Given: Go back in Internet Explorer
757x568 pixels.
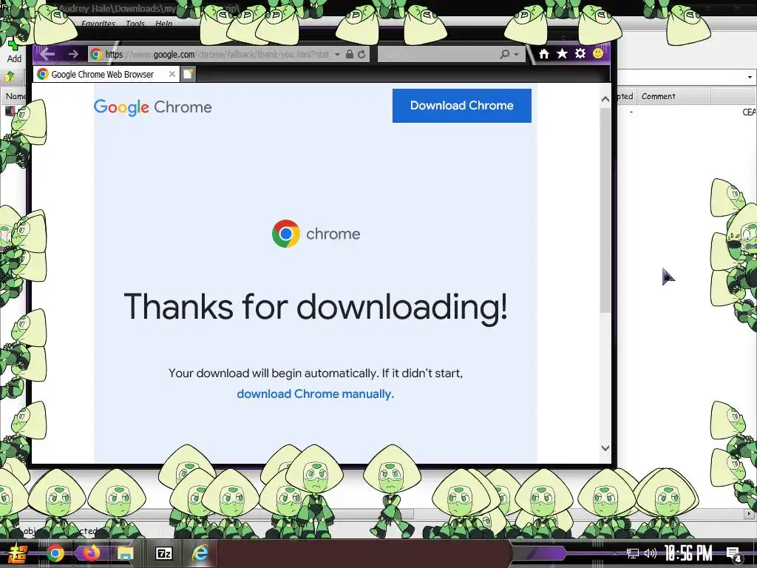Looking at the screenshot, I should coord(47,54).
